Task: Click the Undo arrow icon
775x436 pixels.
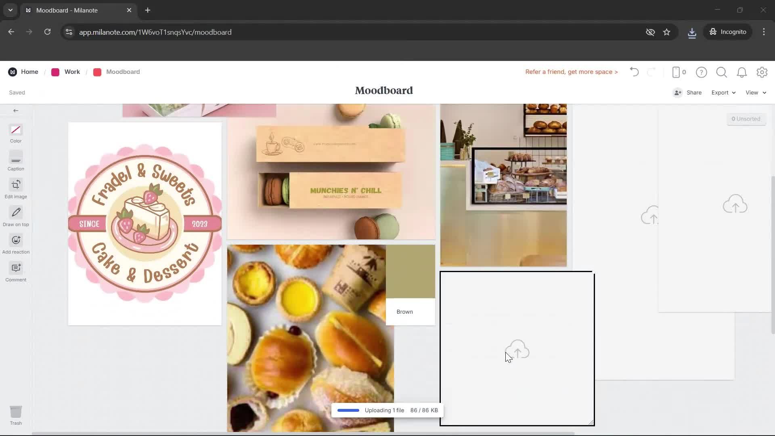Action: [634, 72]
